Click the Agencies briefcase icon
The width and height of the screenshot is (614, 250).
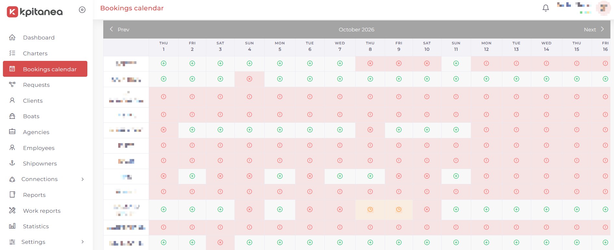coord(12,132)
